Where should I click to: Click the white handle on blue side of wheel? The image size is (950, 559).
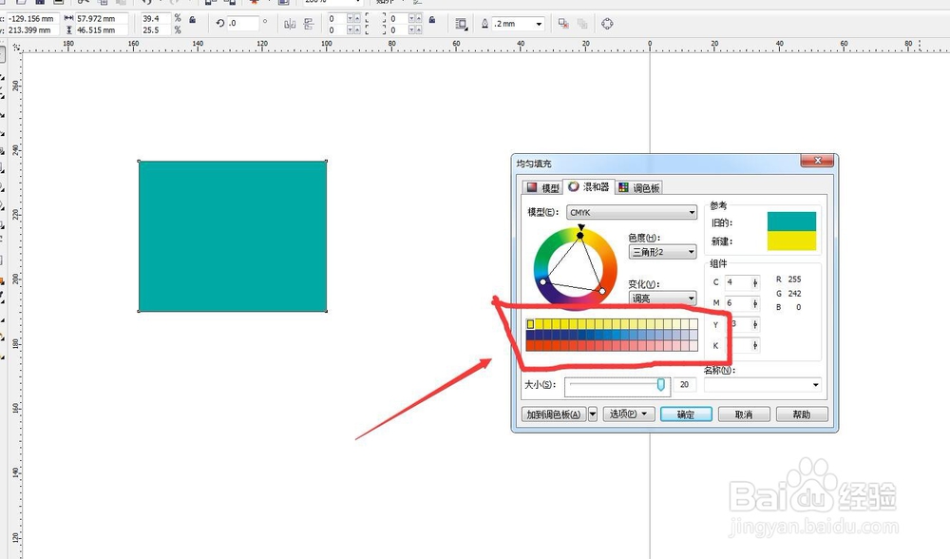[x=542, y=282]
